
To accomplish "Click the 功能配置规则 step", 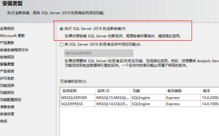I will click(x=11, y=100).
